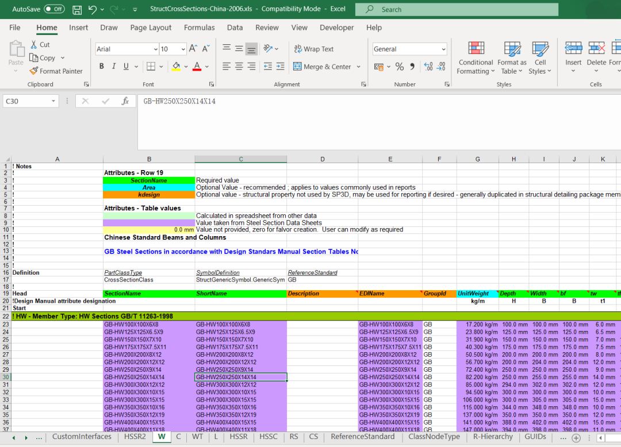The width and height of the screenshot is (621, 447).
Task: Click the Save icon in title bar
Action: point(77,10)
